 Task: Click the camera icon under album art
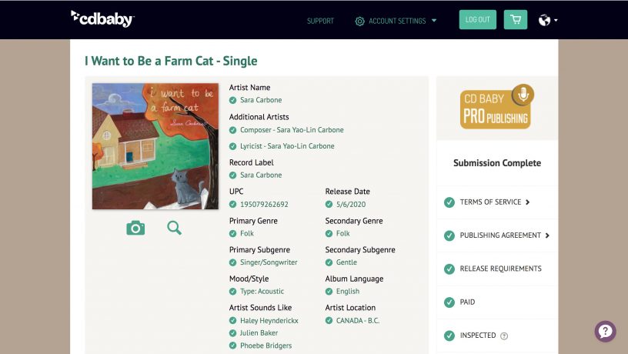pos(135,228)
